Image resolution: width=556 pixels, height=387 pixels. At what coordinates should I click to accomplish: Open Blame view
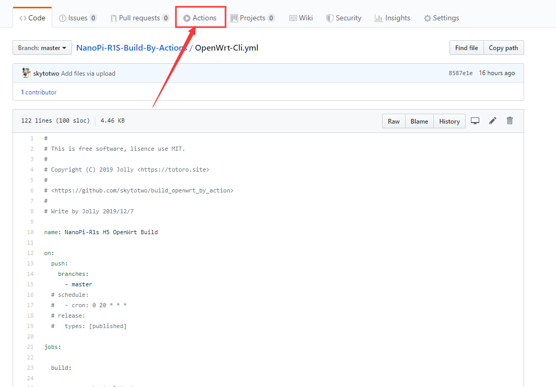pyautogui.click(x=419, y=121)
